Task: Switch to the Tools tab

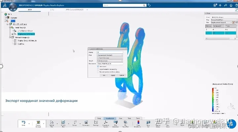Action: click(x=129, y=118)
